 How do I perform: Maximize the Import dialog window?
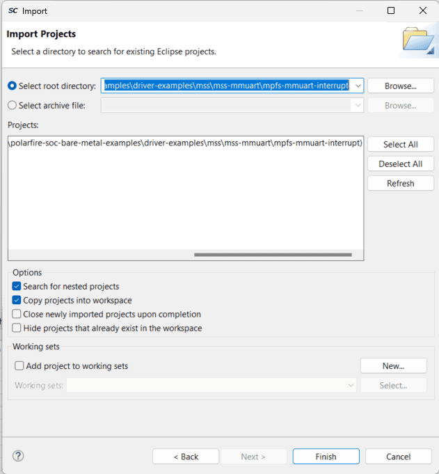coord(391,11)
